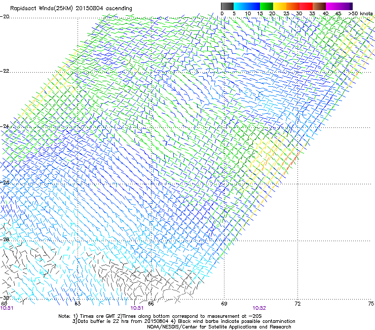Screen dimensions: 375x330
Task: Click the latitude label '-22'
Action: click(5, 71)
